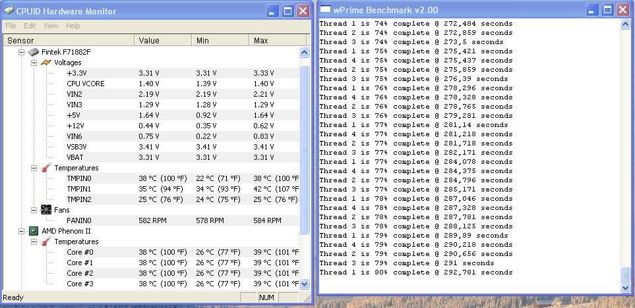The height and width of the screenshot is (308, 635).
Task: Click the Hardware Monitor resize grip
Action: (x=307, y=299)
